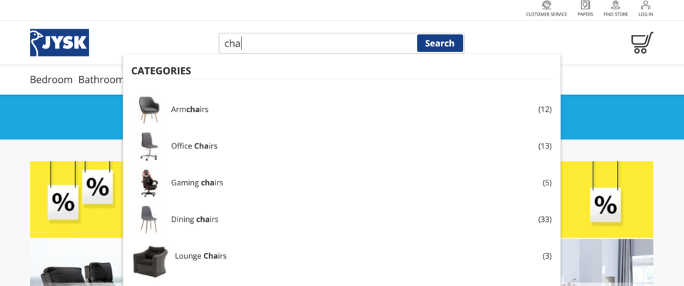Click the gaming chair thumbnail image
Screen dimensions: 684x286
pyautogui.click(x=149, y=183)
